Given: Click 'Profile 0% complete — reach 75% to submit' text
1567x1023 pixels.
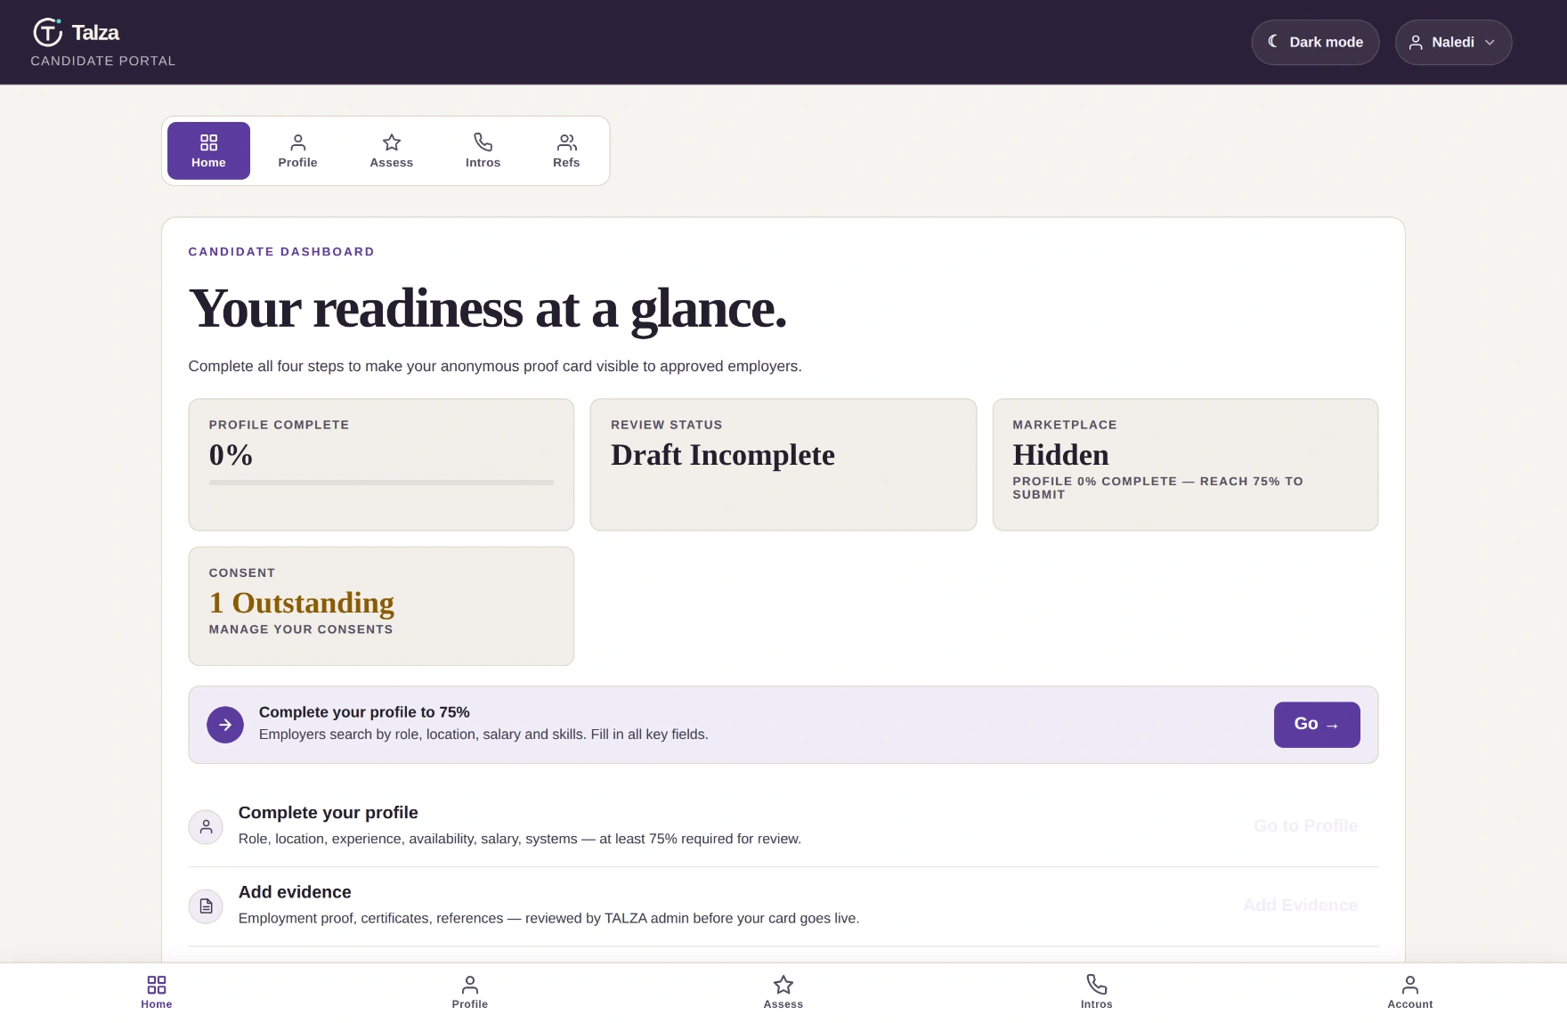Looking at the screenshot, I should tap(1157, 488).
